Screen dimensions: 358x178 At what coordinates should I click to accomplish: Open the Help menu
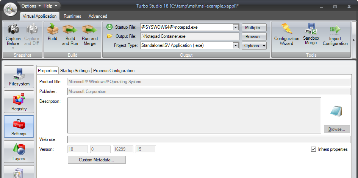[x=50, y=6]
